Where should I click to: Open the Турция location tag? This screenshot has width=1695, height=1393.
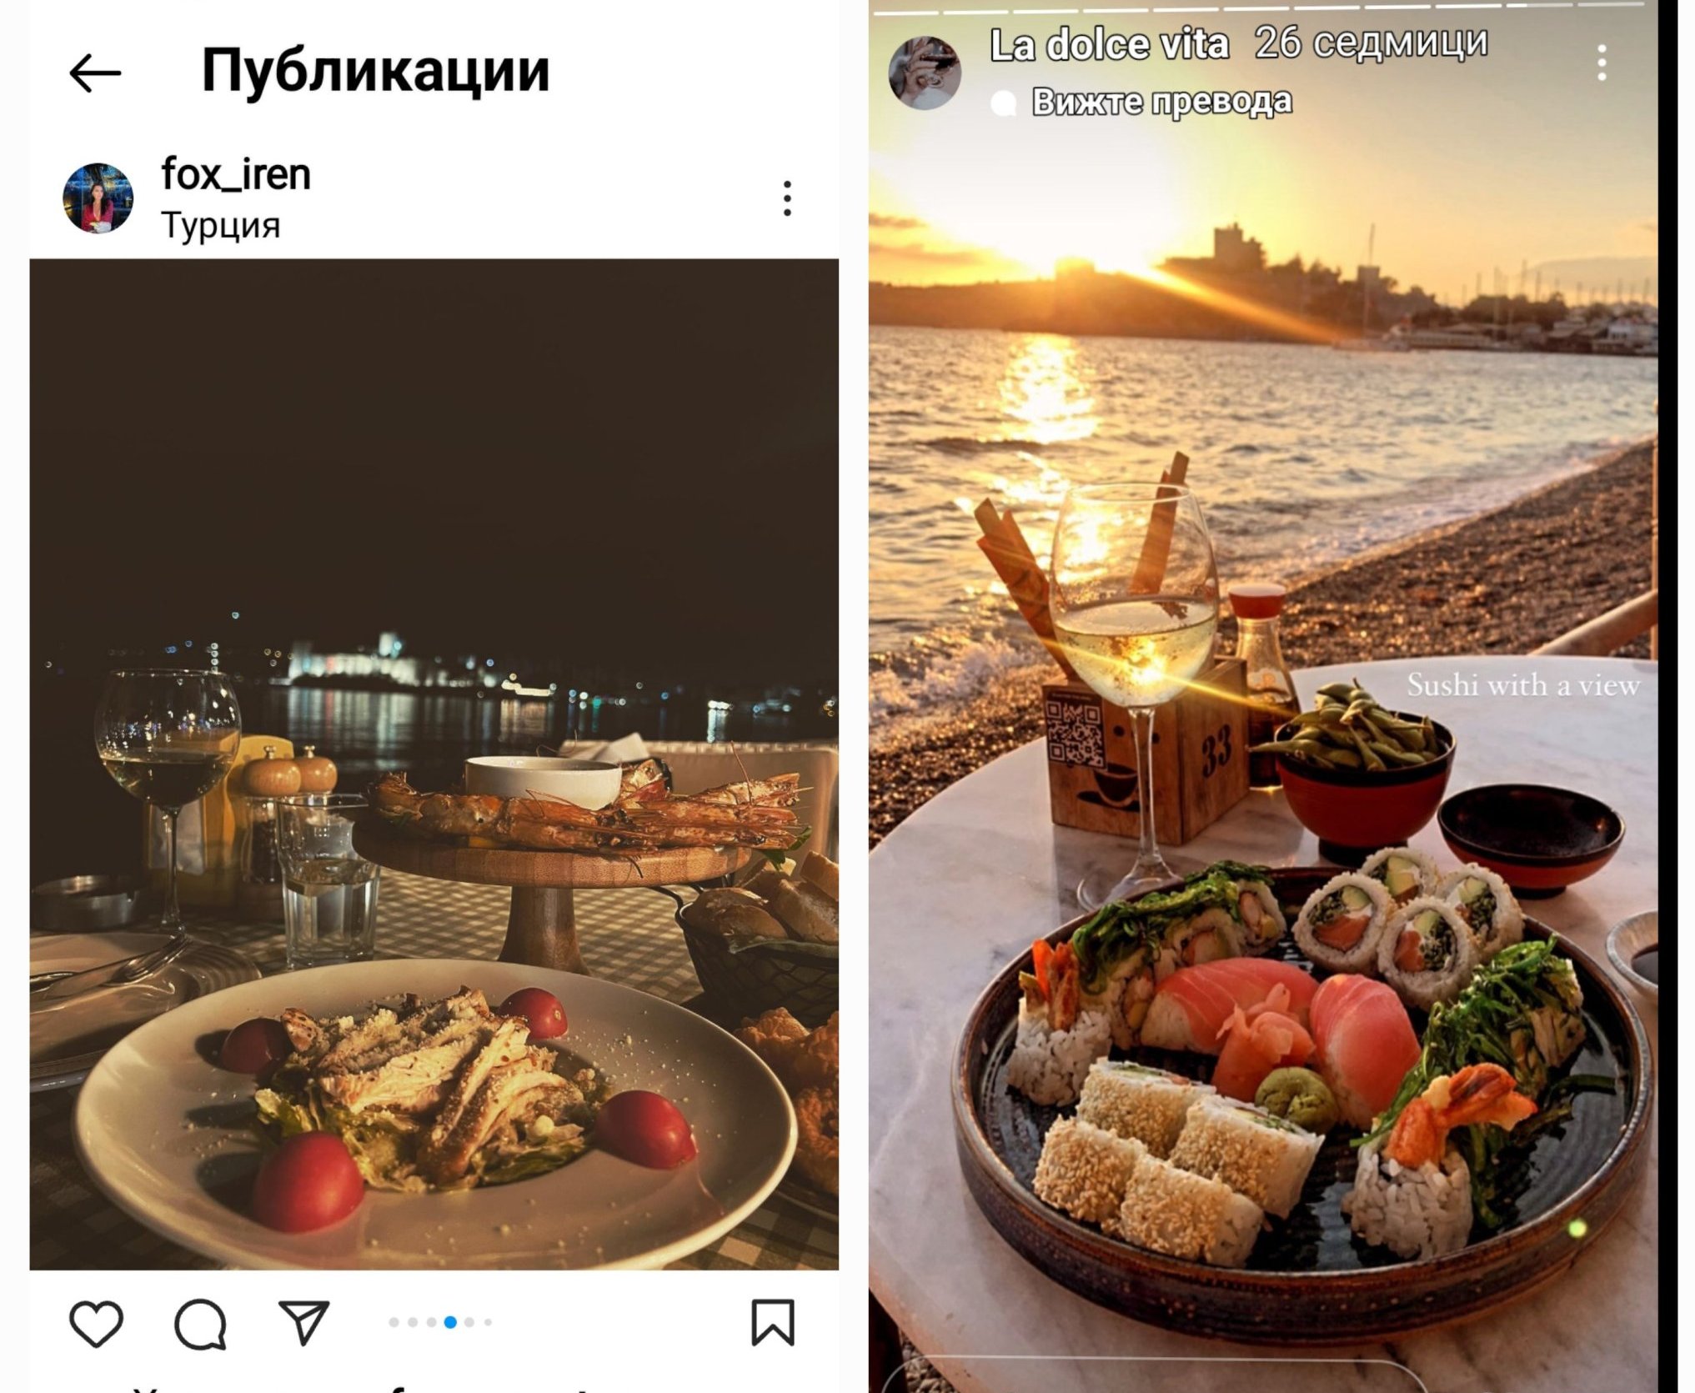pyautogui.click(x=221, y=225)
